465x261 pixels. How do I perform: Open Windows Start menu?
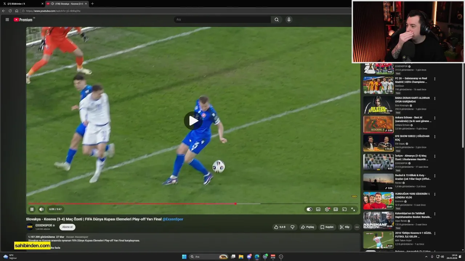(x=184, y=257)
